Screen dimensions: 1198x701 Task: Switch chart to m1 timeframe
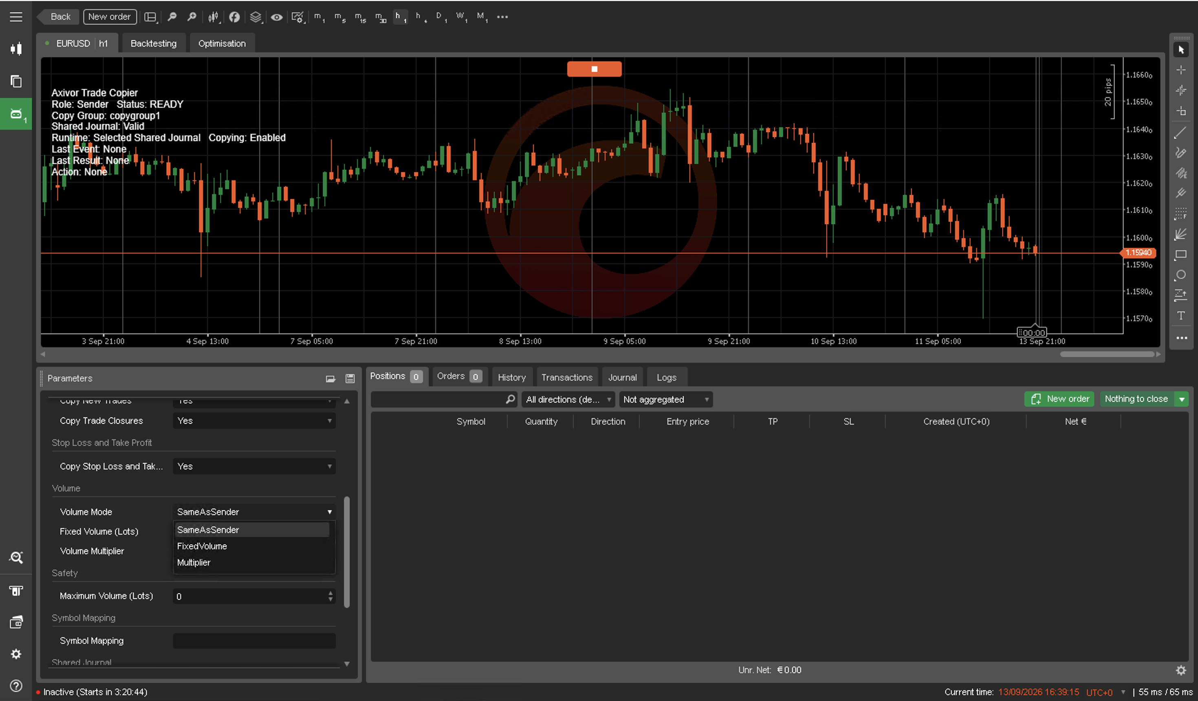coord(319,17)
